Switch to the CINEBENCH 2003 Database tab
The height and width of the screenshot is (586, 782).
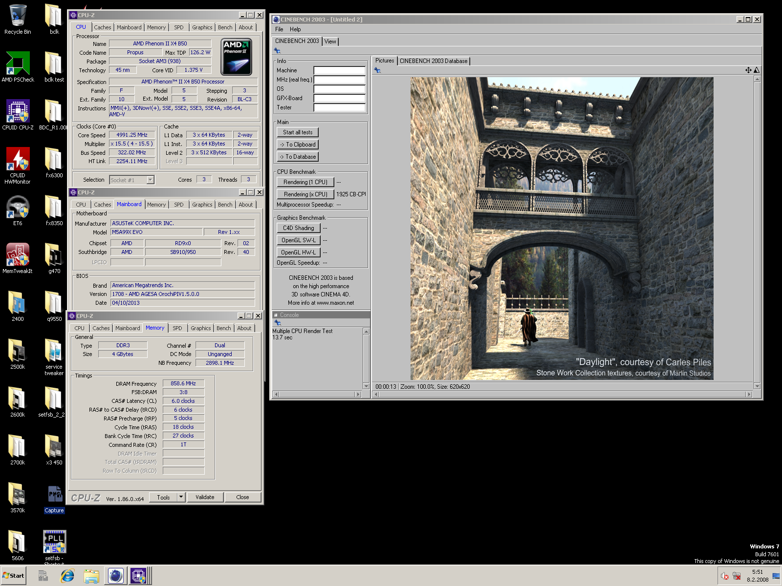434,61
